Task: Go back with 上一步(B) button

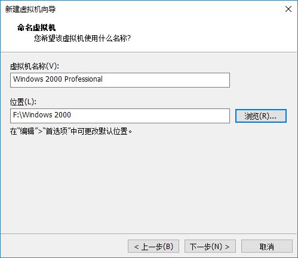Action: click(153, 246)
